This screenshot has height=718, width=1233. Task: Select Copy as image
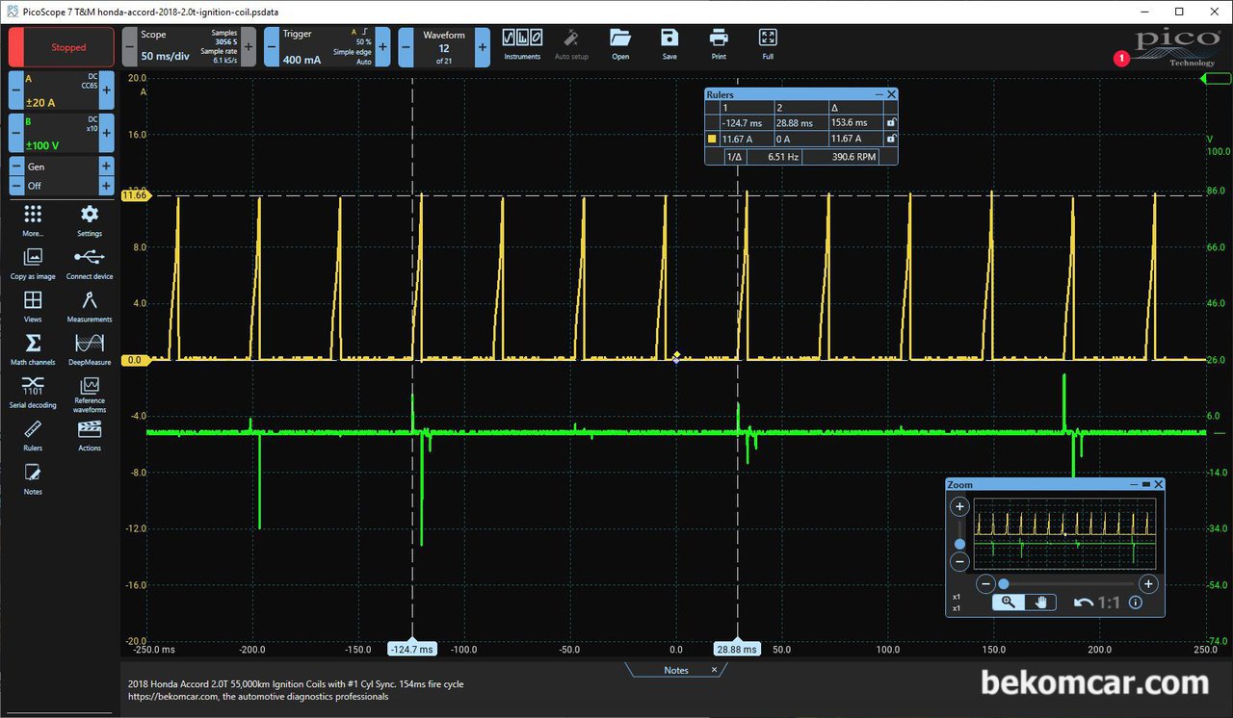click(x=33, y=264)
